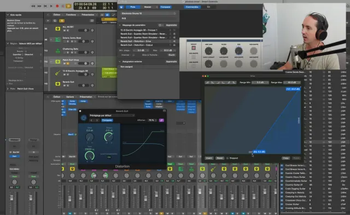Click the red record button
350x215 pixels.
click(x=57, y=6)
